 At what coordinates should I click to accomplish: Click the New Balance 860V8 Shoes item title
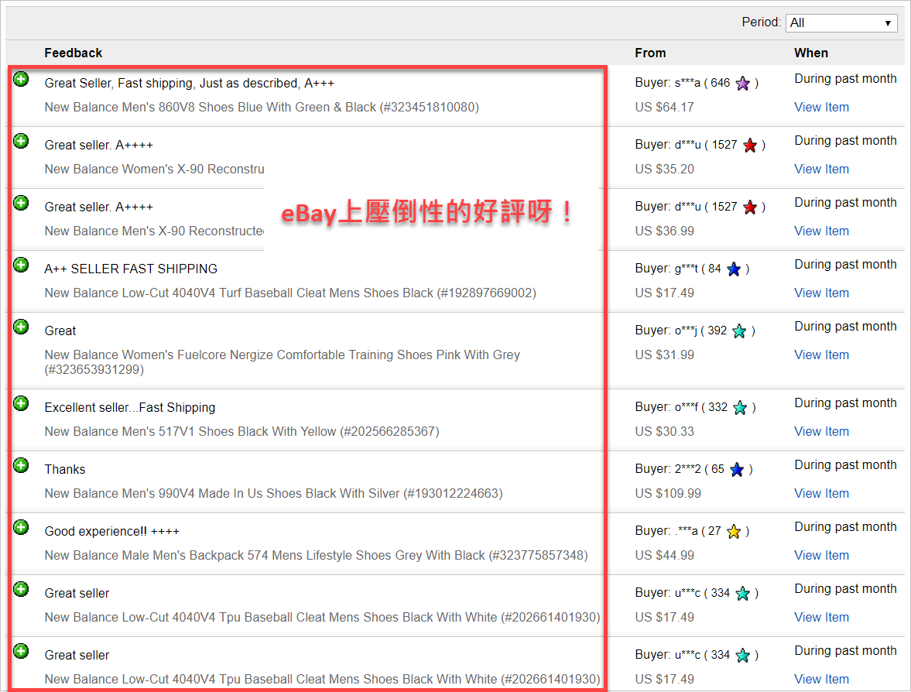[262, 108]
